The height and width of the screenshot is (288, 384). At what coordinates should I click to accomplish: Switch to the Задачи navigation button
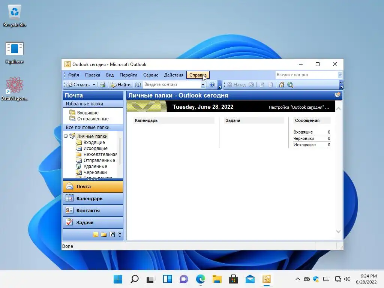(x=93, y=223)
